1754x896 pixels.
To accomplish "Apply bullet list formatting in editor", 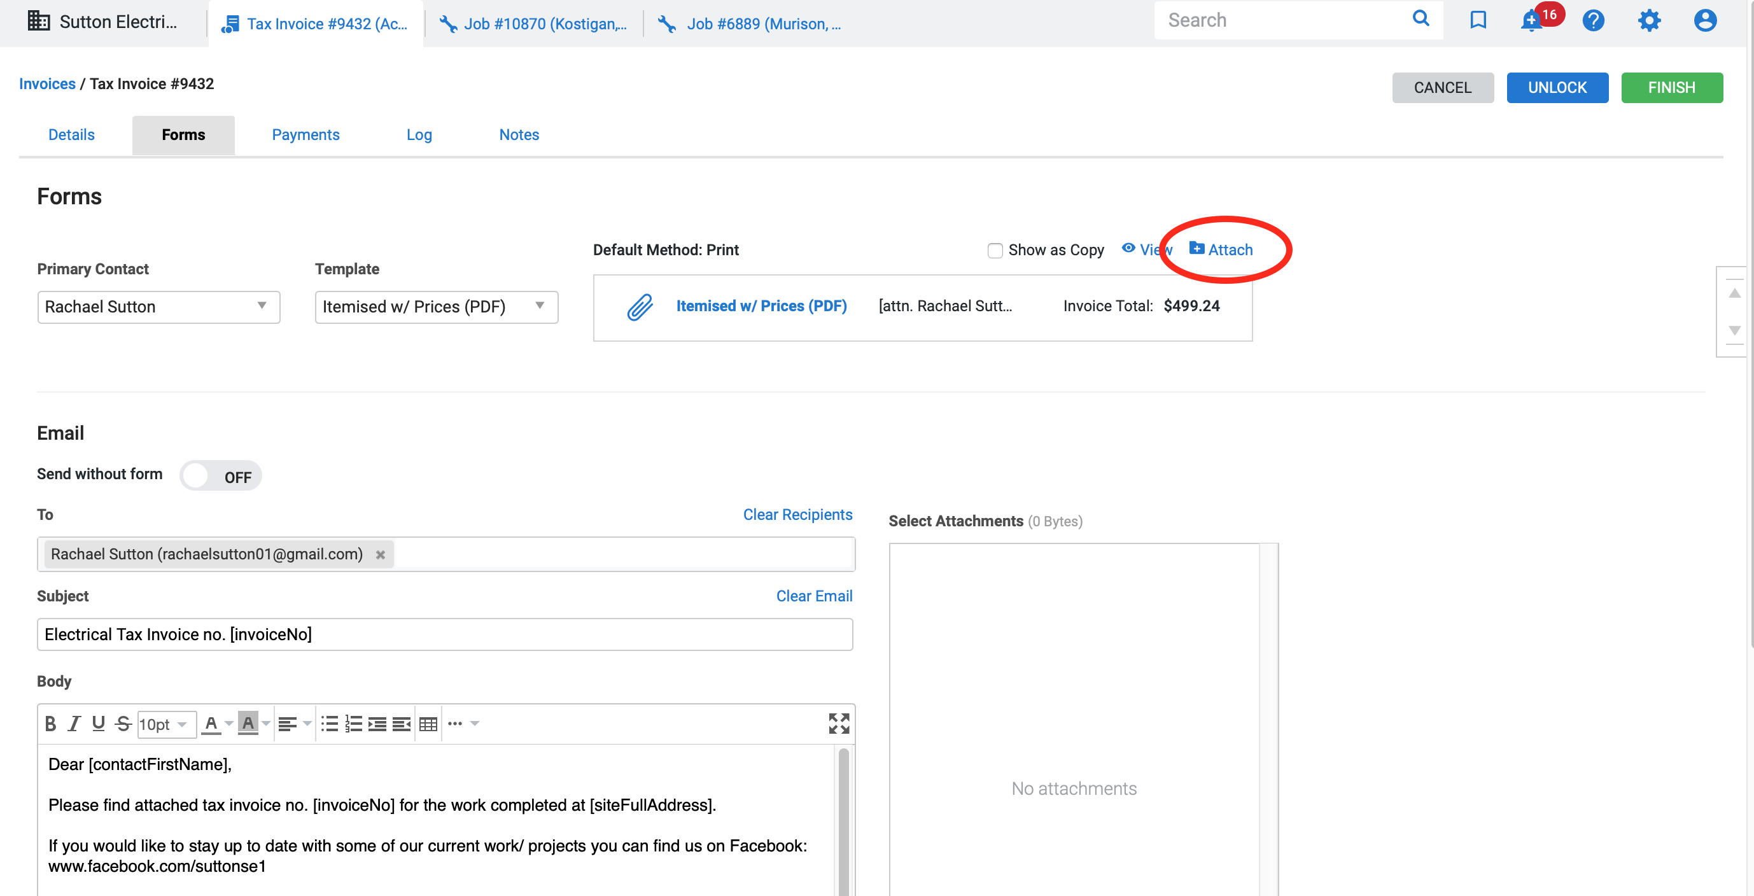I will 330,724.
